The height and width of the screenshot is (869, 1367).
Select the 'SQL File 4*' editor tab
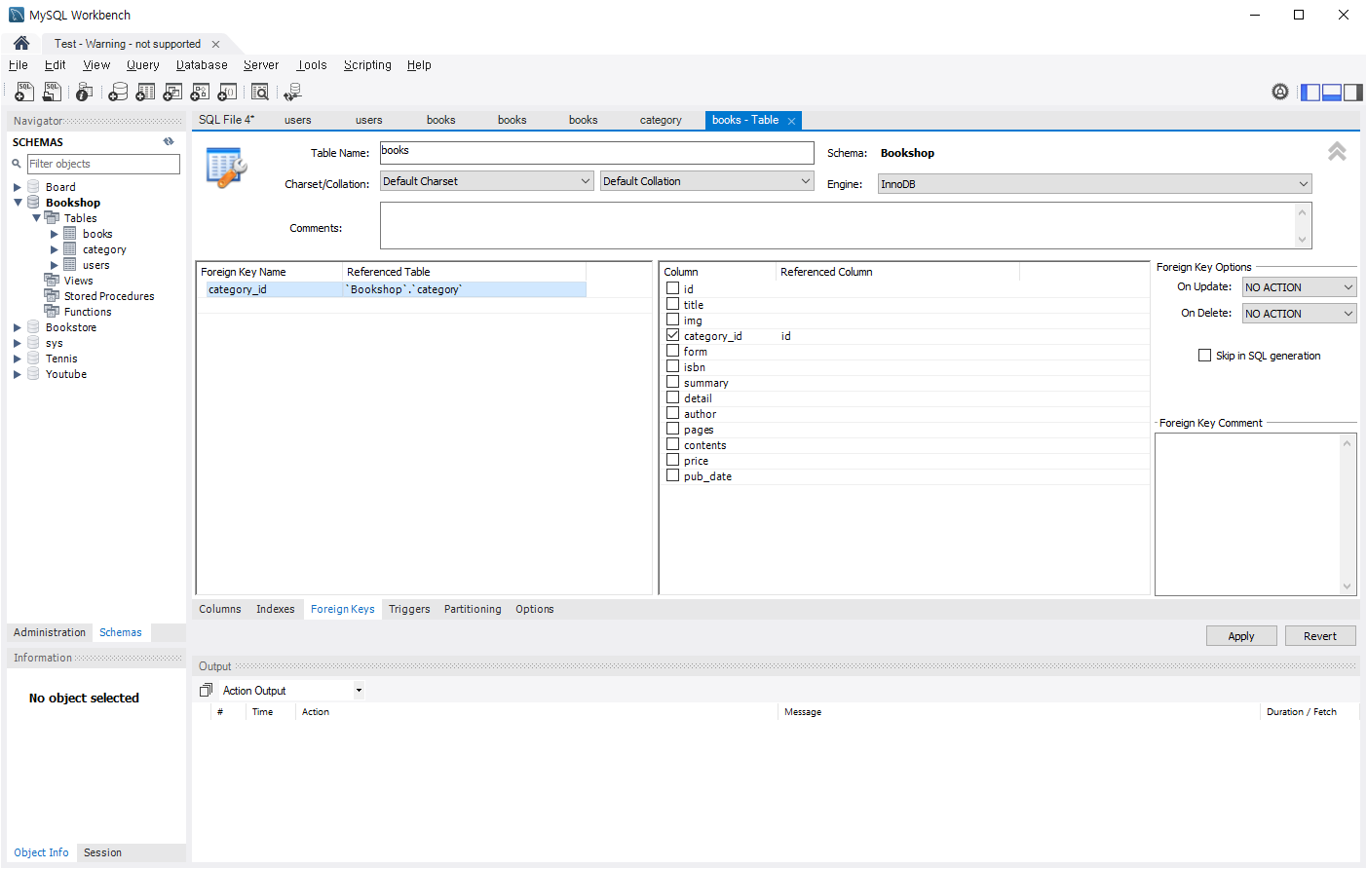[226, 120]
